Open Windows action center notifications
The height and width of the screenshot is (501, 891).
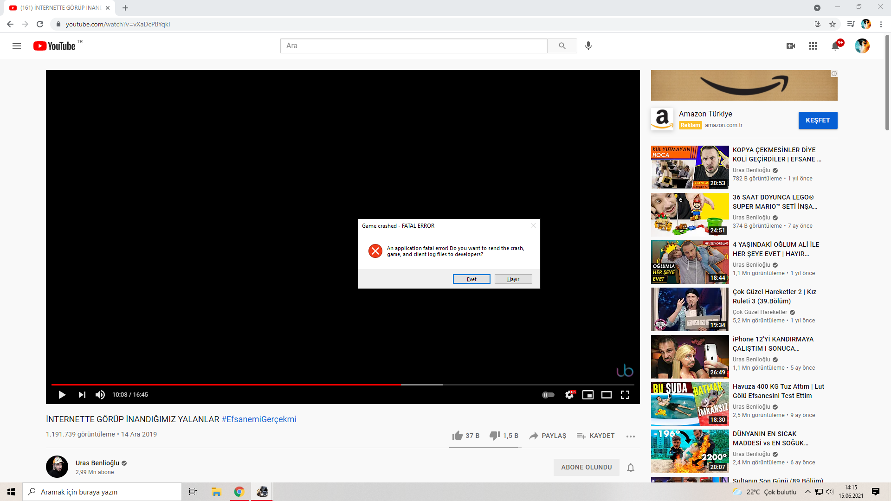876,492
